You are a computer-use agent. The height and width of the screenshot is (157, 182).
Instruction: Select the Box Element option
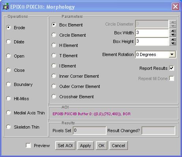click(54, 25)
